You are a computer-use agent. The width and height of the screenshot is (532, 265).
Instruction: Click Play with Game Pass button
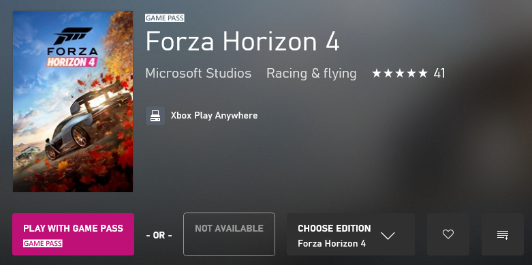[74, 234]
